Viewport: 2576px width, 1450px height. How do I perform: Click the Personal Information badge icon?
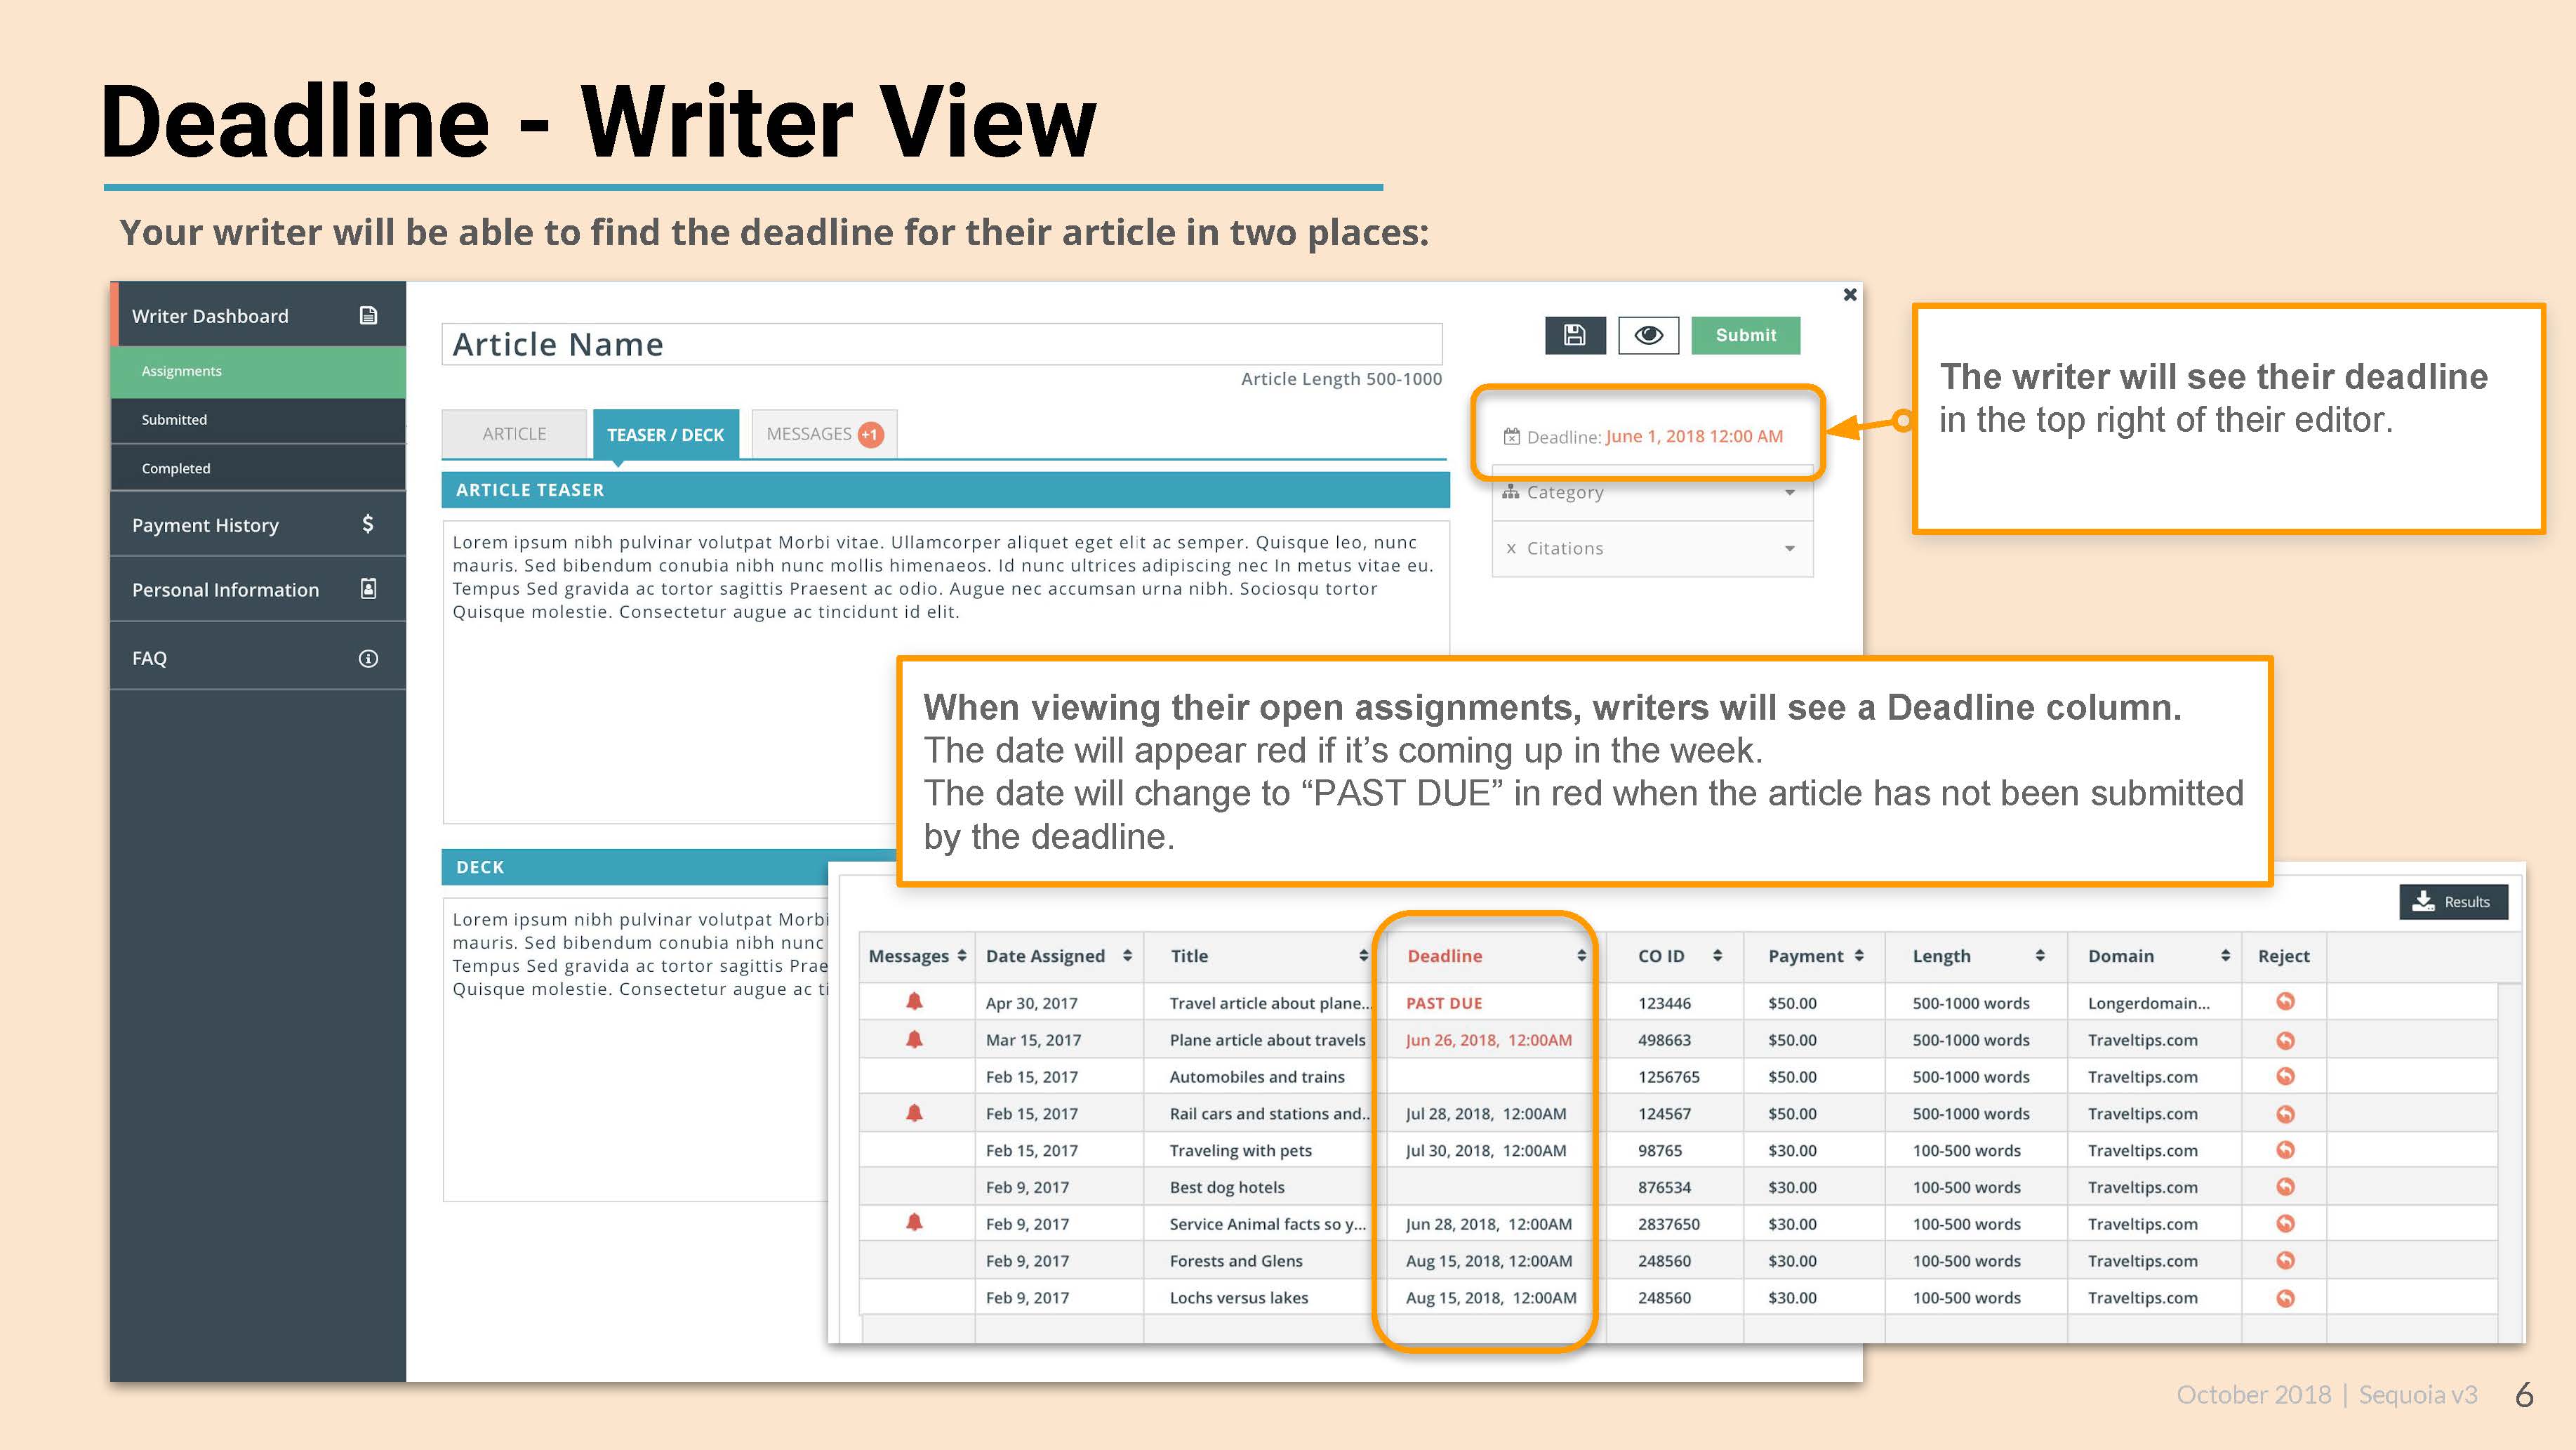pos(368,589)
